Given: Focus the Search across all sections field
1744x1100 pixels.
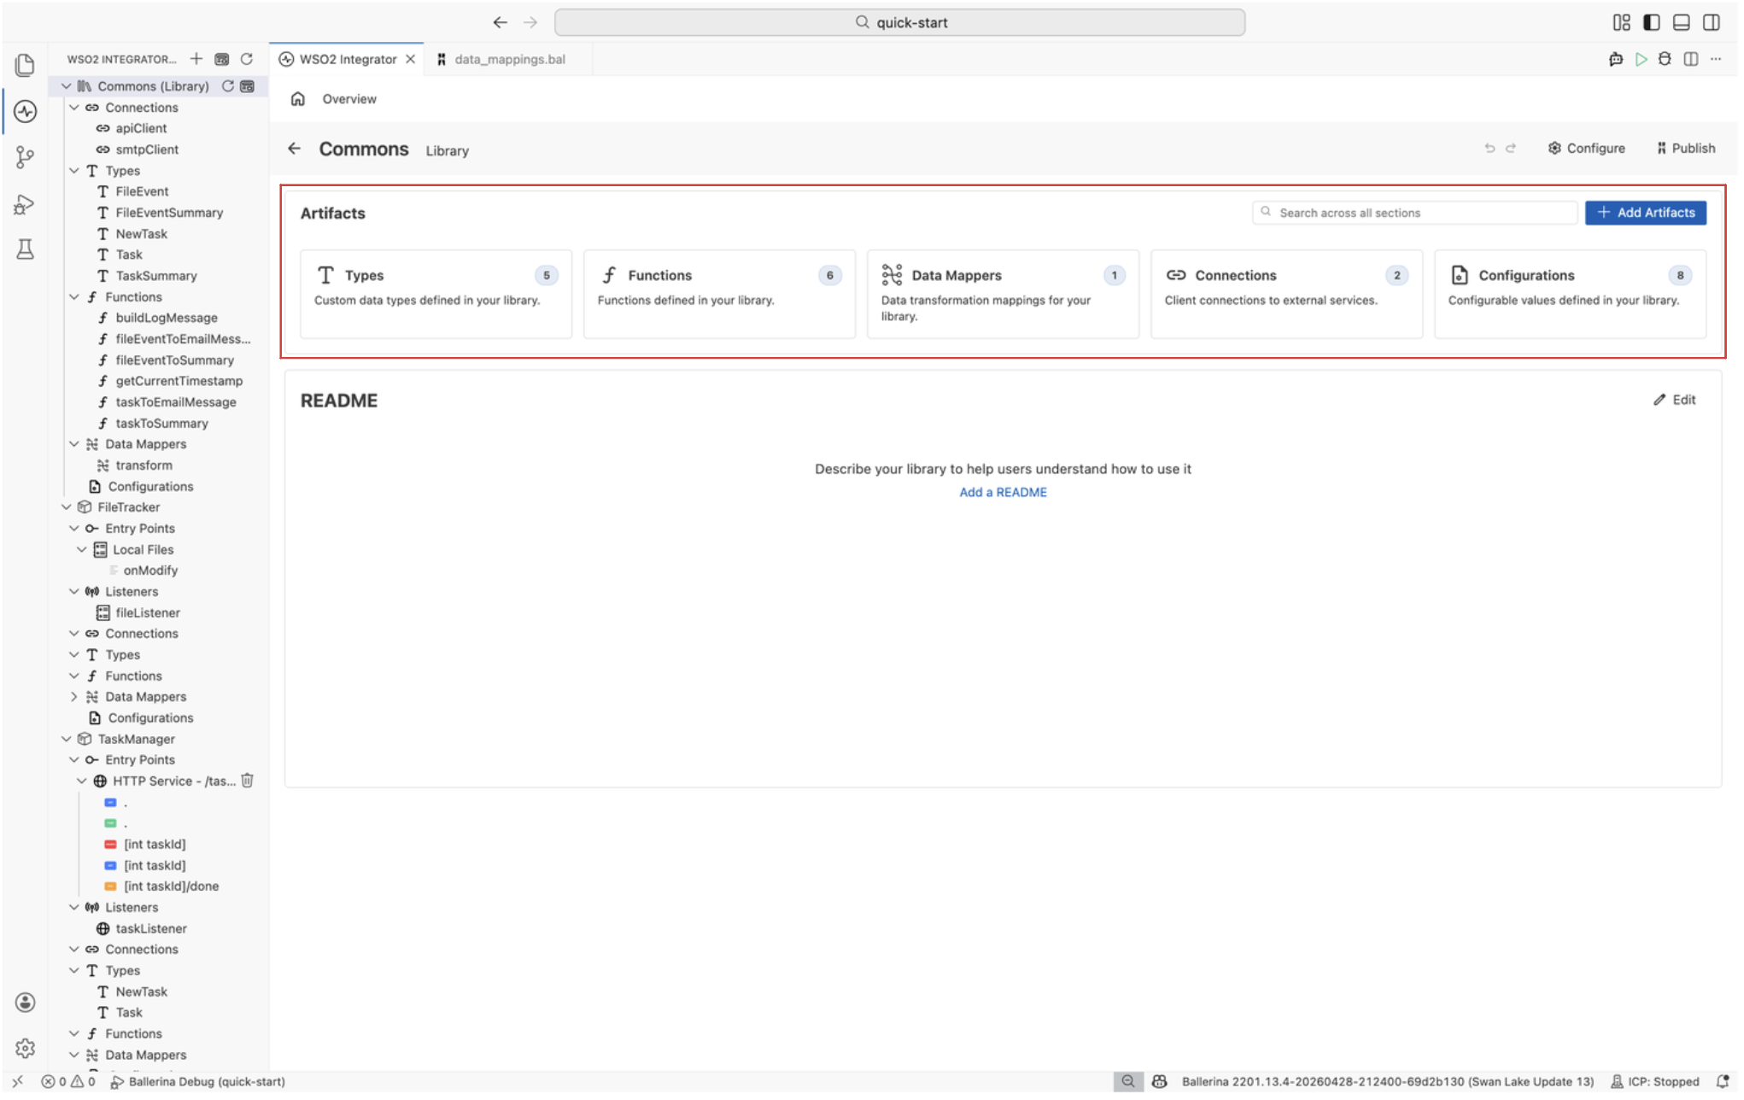Looking at the screenshot, I should pos(1414,213).
